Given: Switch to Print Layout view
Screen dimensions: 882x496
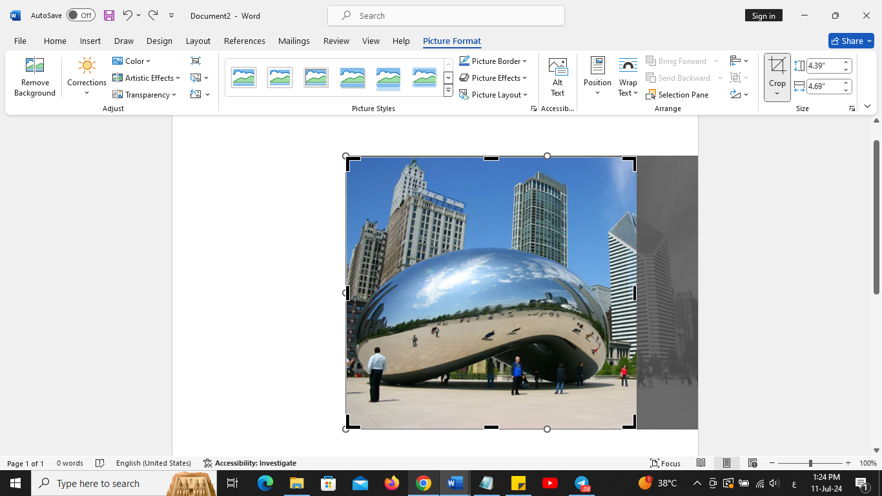Looking at the screenshot, I should [x=726, y=463].
